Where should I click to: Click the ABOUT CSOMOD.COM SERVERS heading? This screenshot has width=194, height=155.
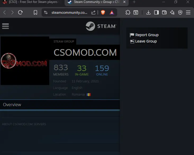click(24, 124)
